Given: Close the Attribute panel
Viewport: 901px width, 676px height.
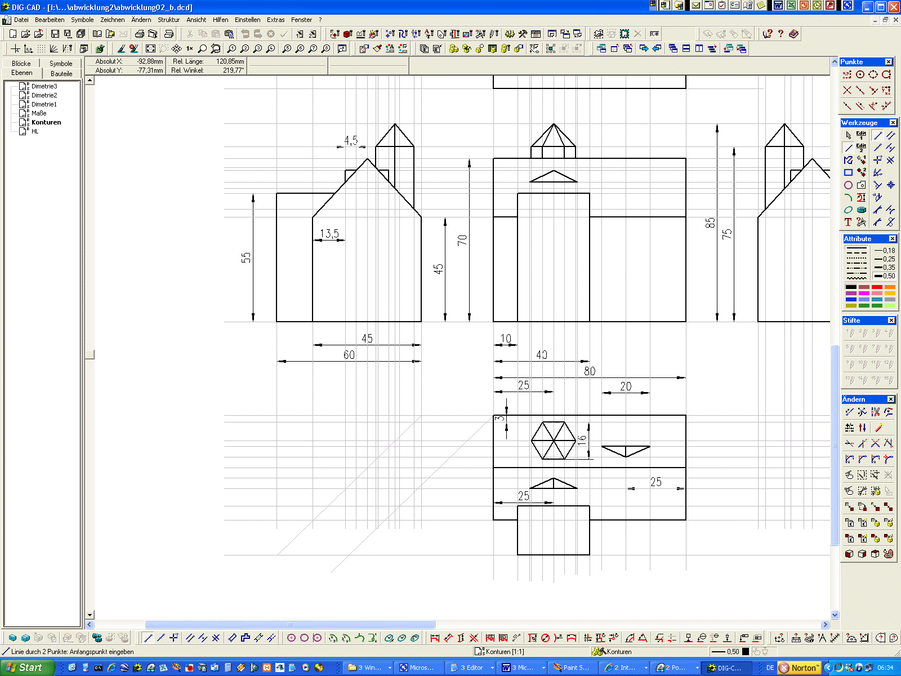Looking at the screenshot, I should point(893,239).
